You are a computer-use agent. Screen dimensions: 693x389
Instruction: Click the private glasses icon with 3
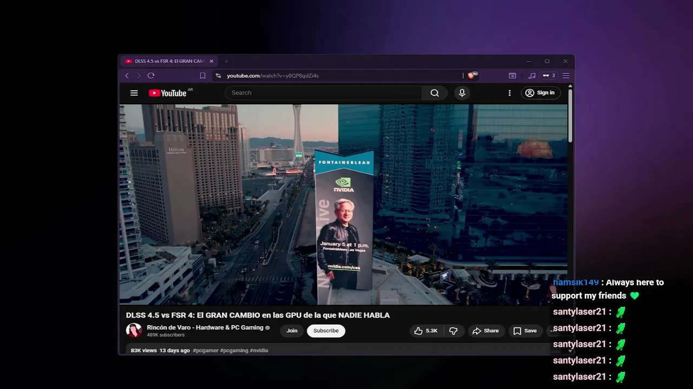click(548, 76)
